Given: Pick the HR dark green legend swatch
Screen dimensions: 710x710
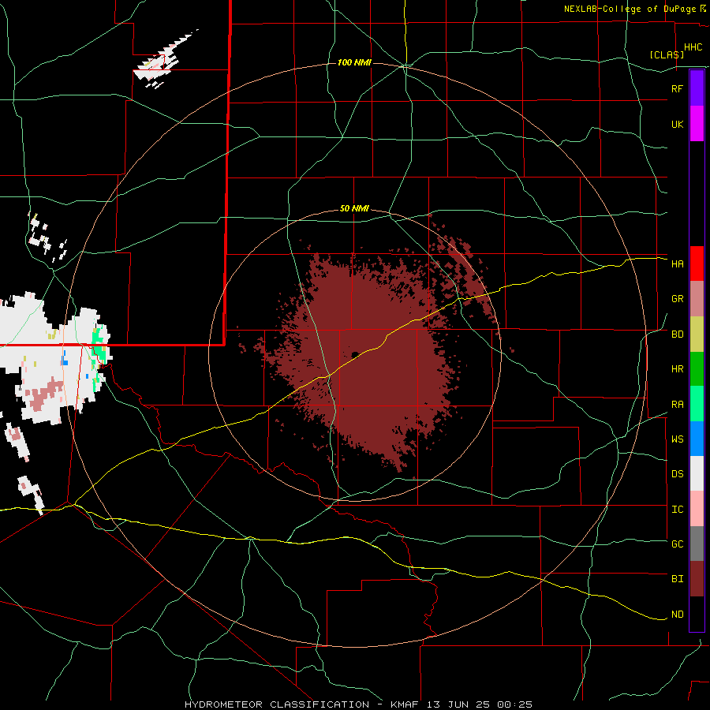Looking at the screenshot, I should 697,369.
